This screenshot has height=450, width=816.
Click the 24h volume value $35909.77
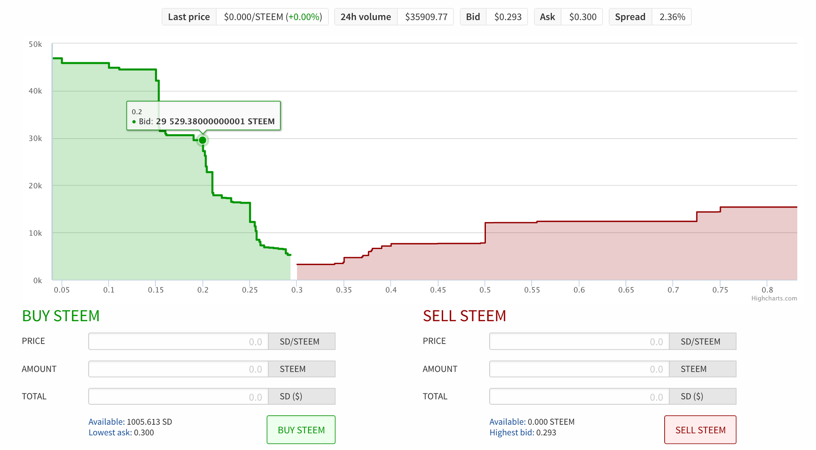point(426,17)
